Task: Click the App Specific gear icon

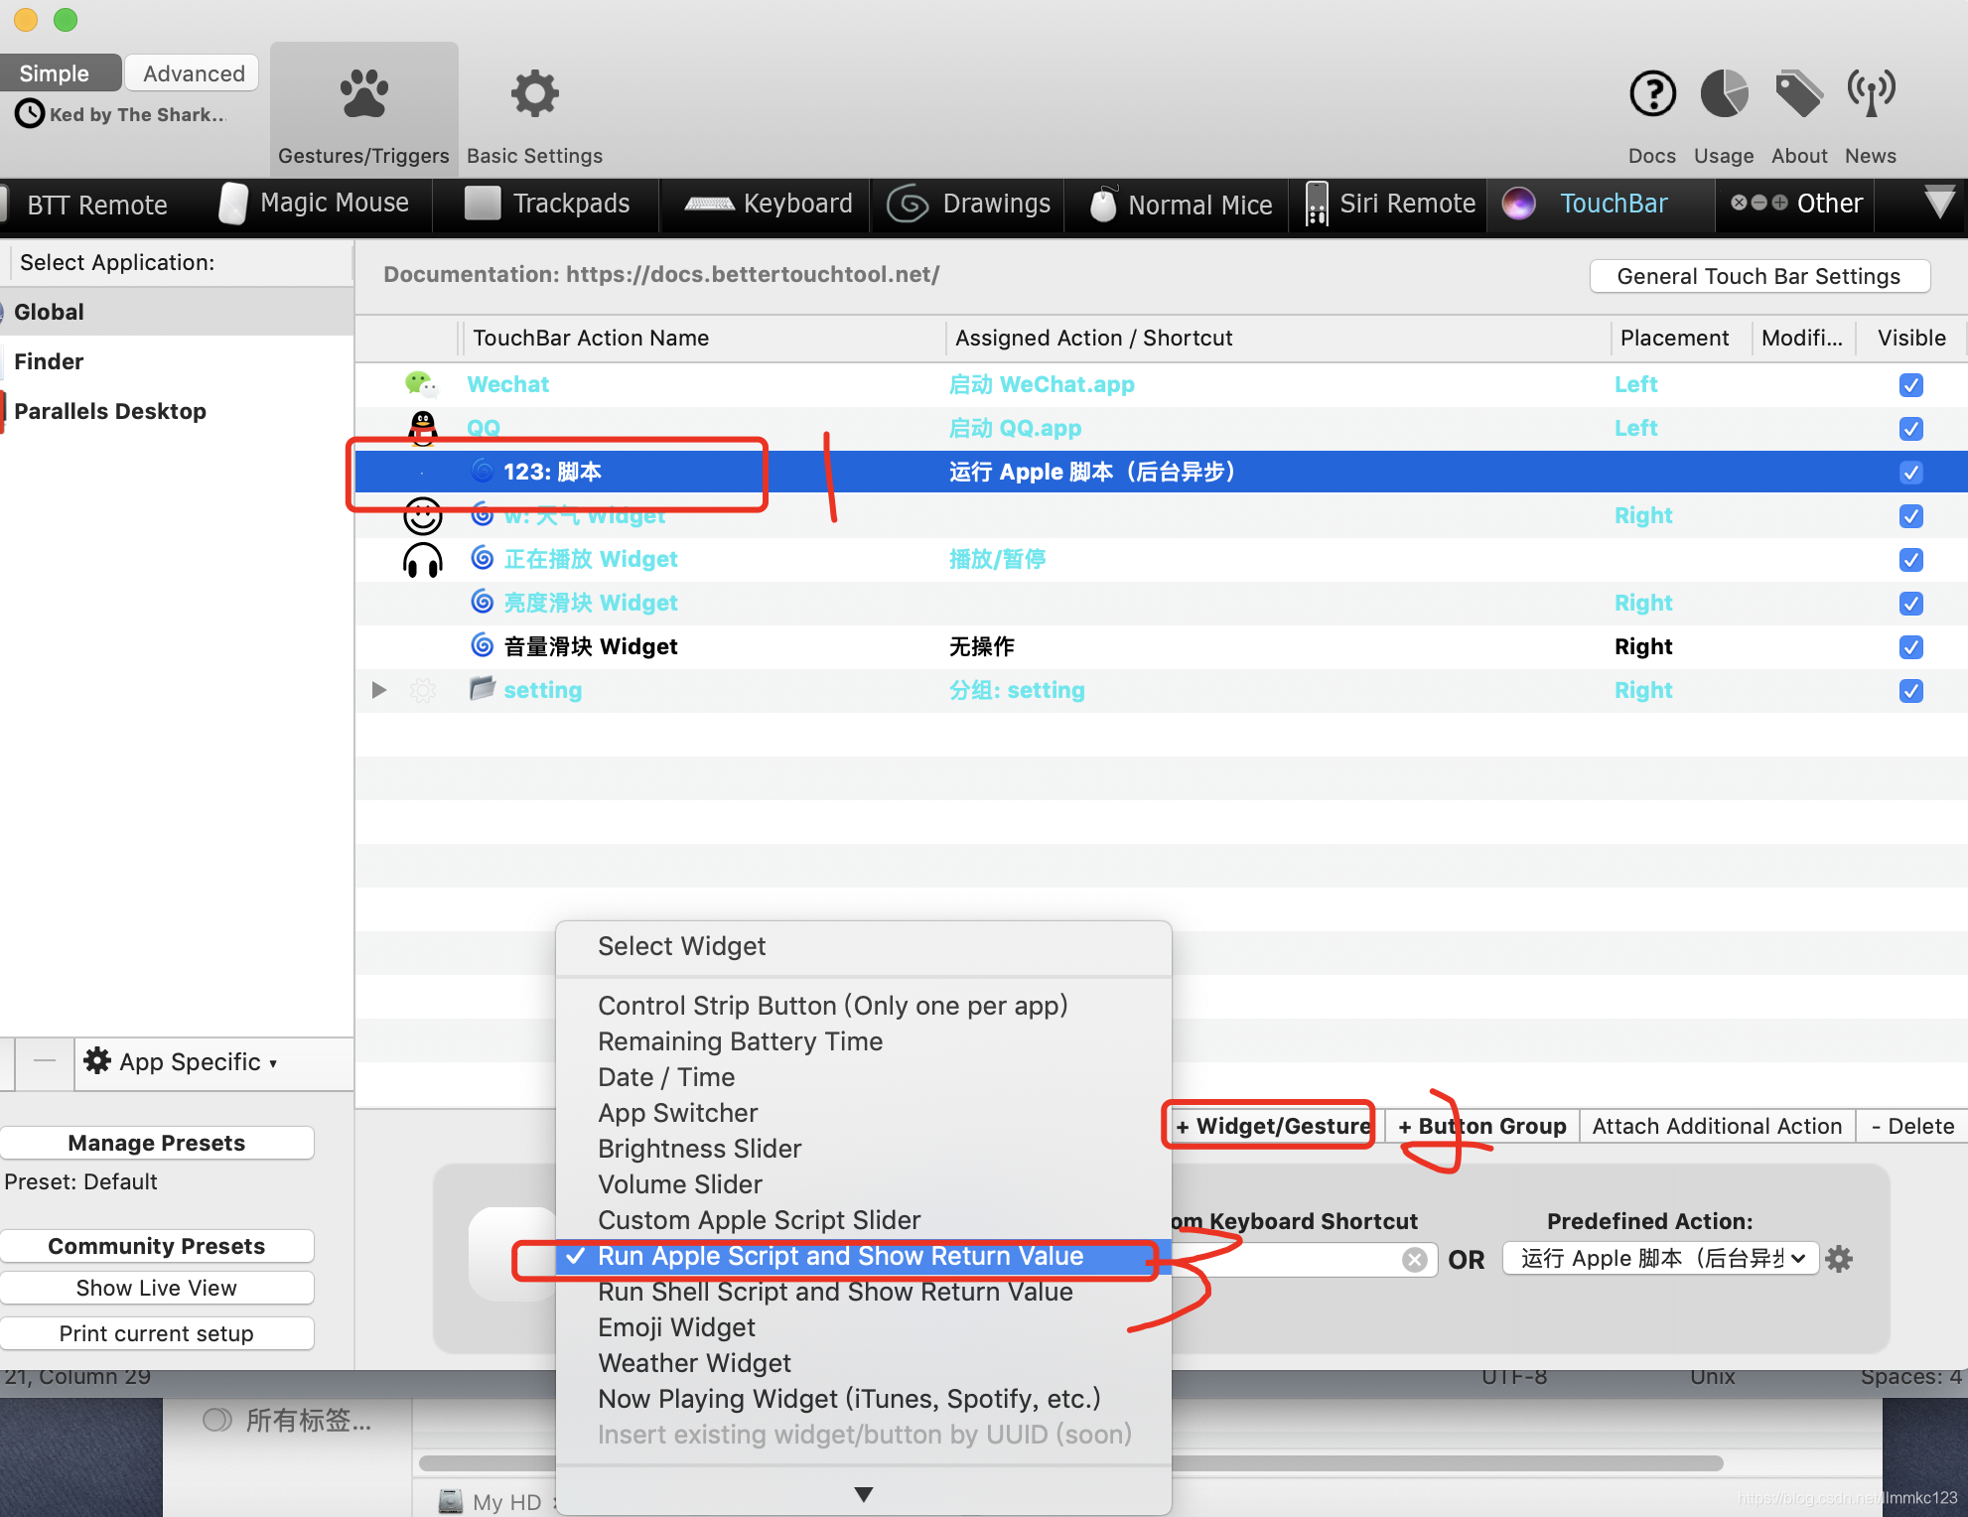Action: point(97,1060)
